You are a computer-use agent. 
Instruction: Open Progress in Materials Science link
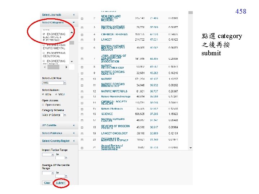click(115, 139)
